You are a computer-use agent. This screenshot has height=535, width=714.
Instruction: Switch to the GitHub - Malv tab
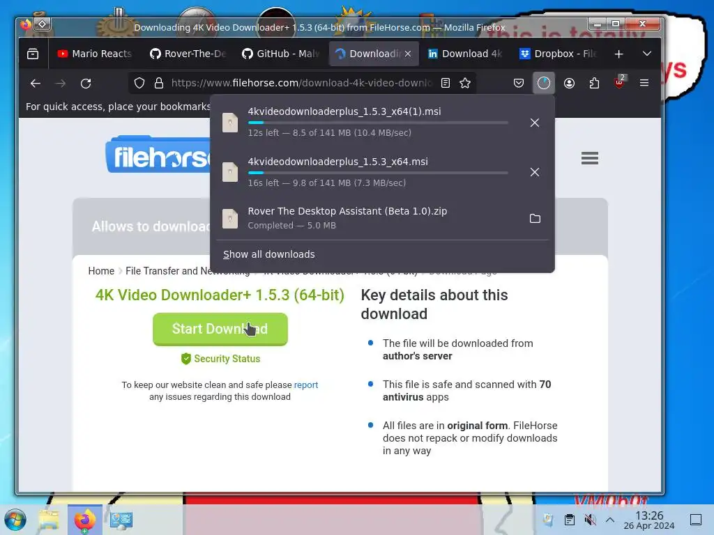[x=280, y=54]
